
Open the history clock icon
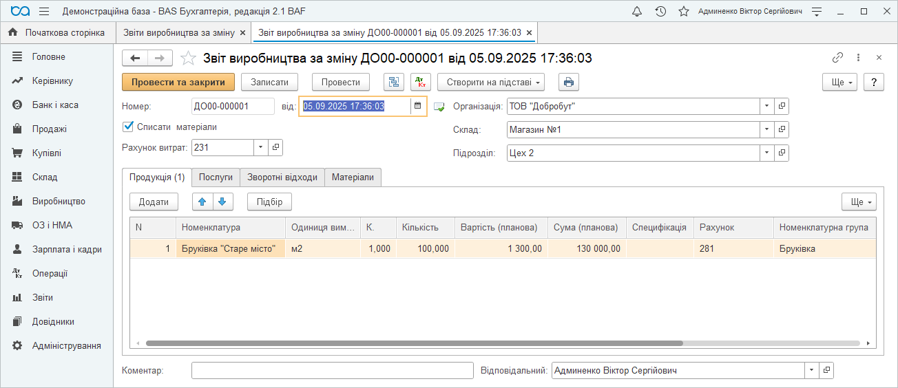[660, 12]
